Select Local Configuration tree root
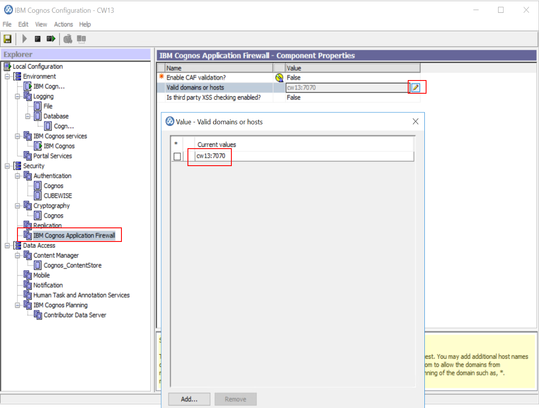This screenshot has width=539, height=408. point(37,66)
